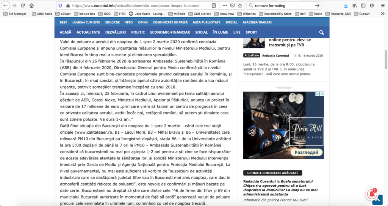View site security padlock info

67,5
